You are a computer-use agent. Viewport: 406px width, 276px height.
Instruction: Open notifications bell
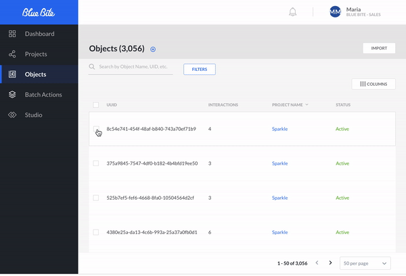coord(292,12)
